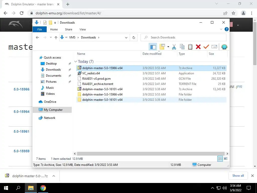The height and width of the screenshot is (193, 257).
Task: Open Videos in navigation pane
Action: [x=50, y=94]
